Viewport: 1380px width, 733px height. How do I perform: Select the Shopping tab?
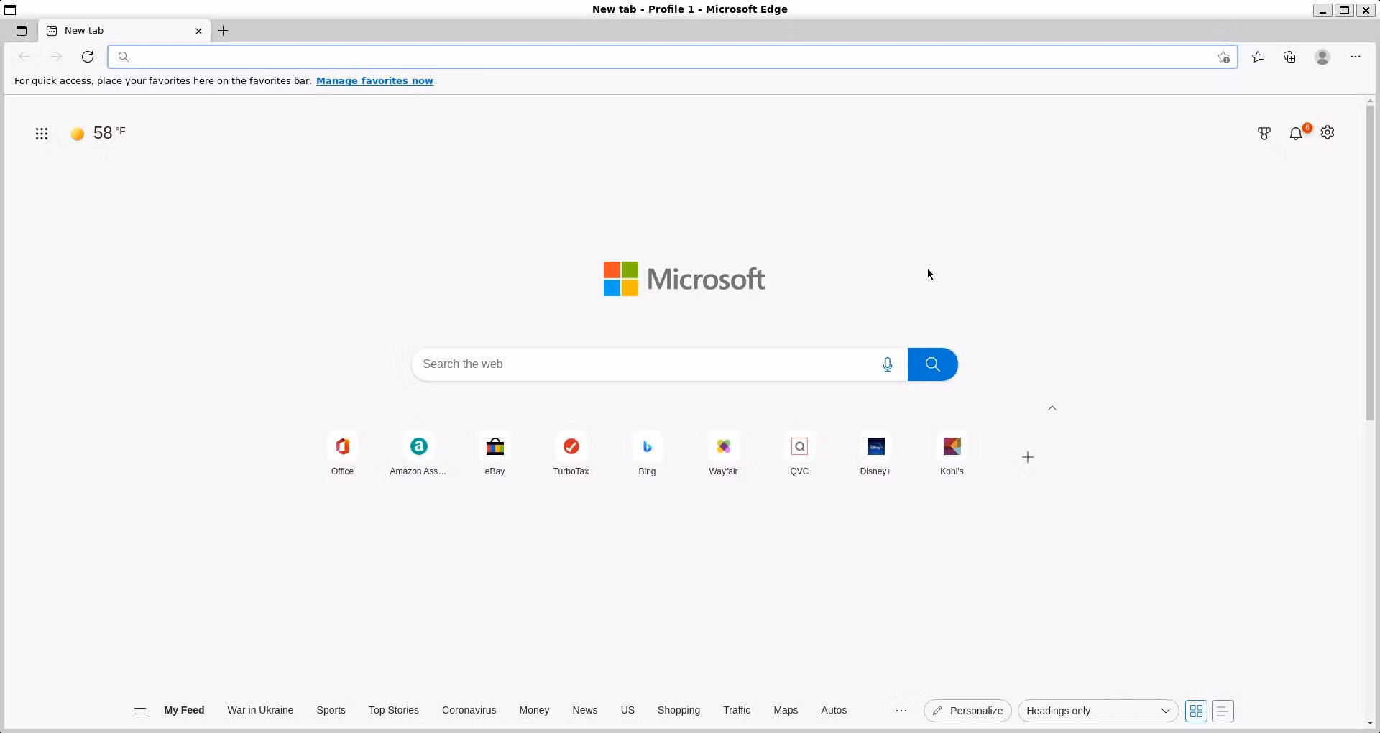tap(678, 710)
